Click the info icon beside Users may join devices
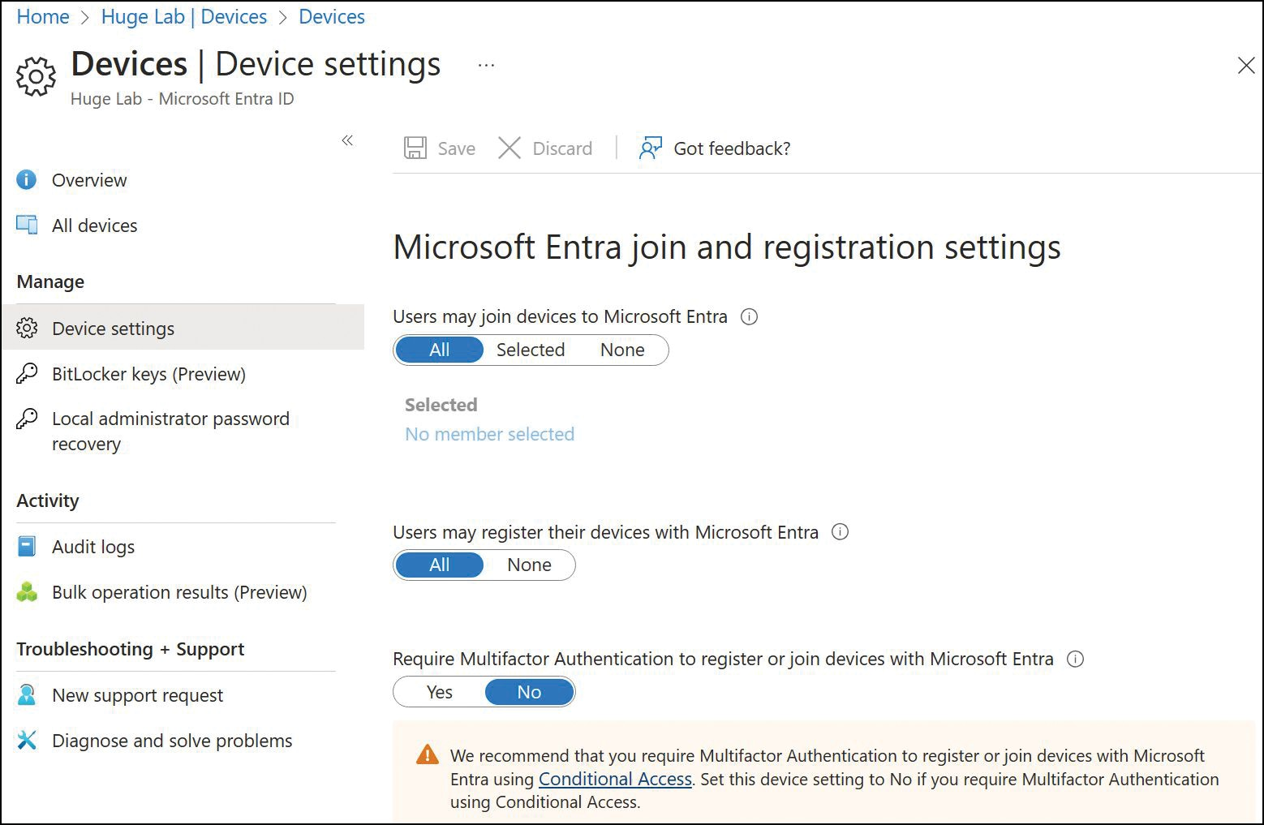 (750, 316)
